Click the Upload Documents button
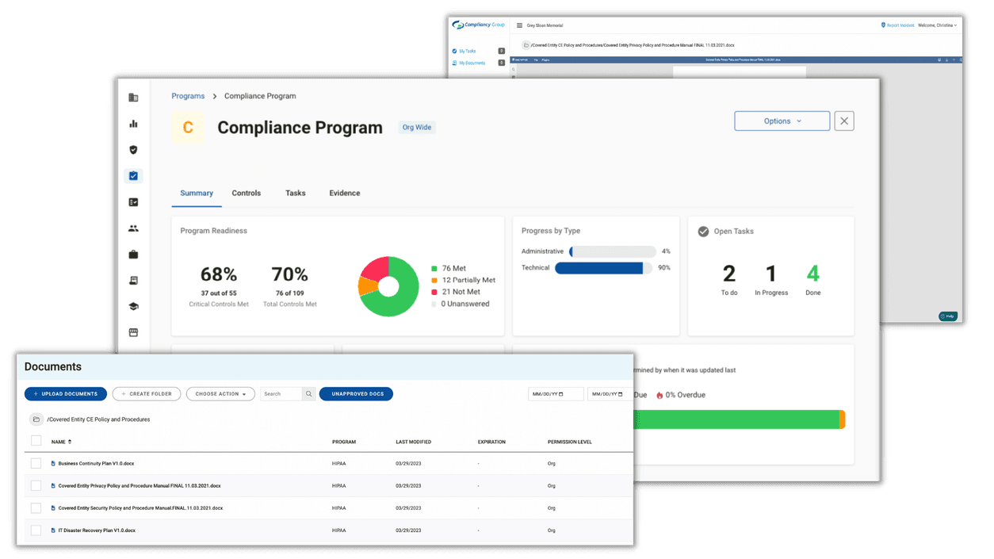The image size is (994, 559). (65, 393)
